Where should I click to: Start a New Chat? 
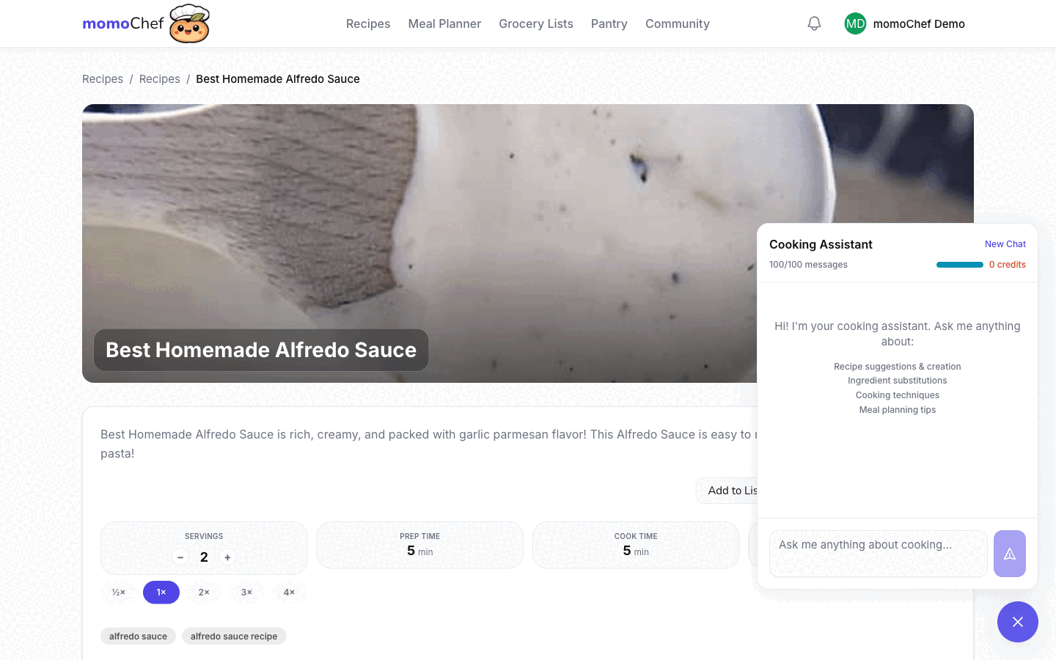1005,244
